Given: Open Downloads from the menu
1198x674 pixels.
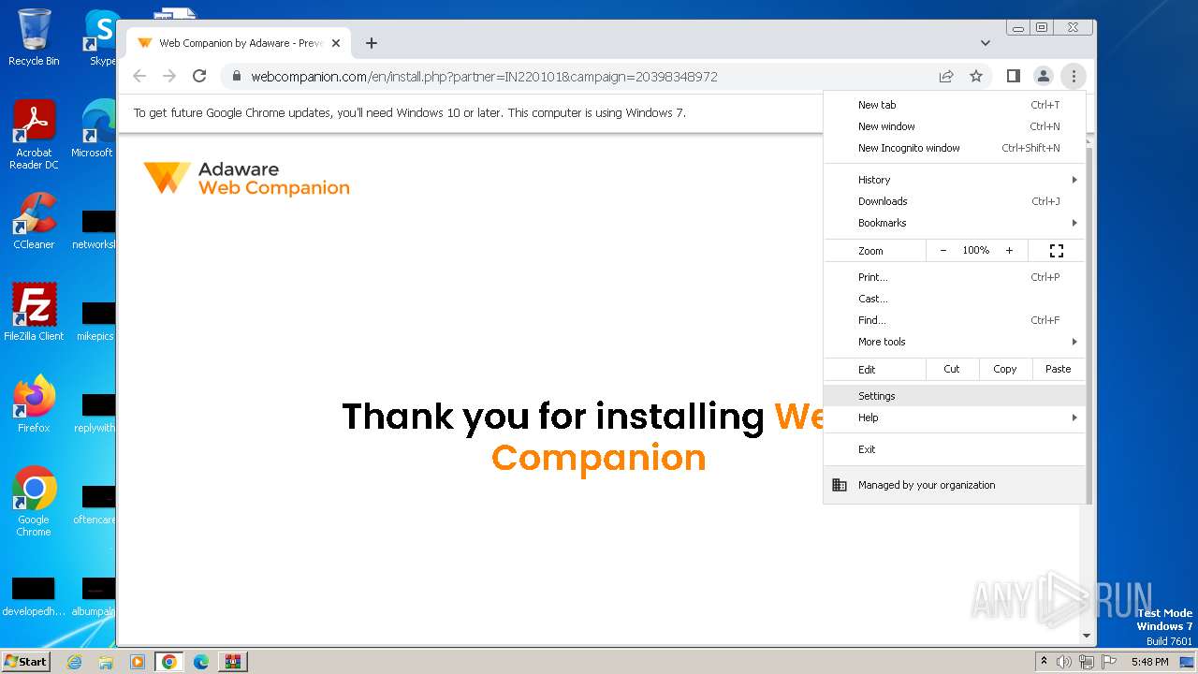Looking at the screenshot, I should [x=955, y=201].
